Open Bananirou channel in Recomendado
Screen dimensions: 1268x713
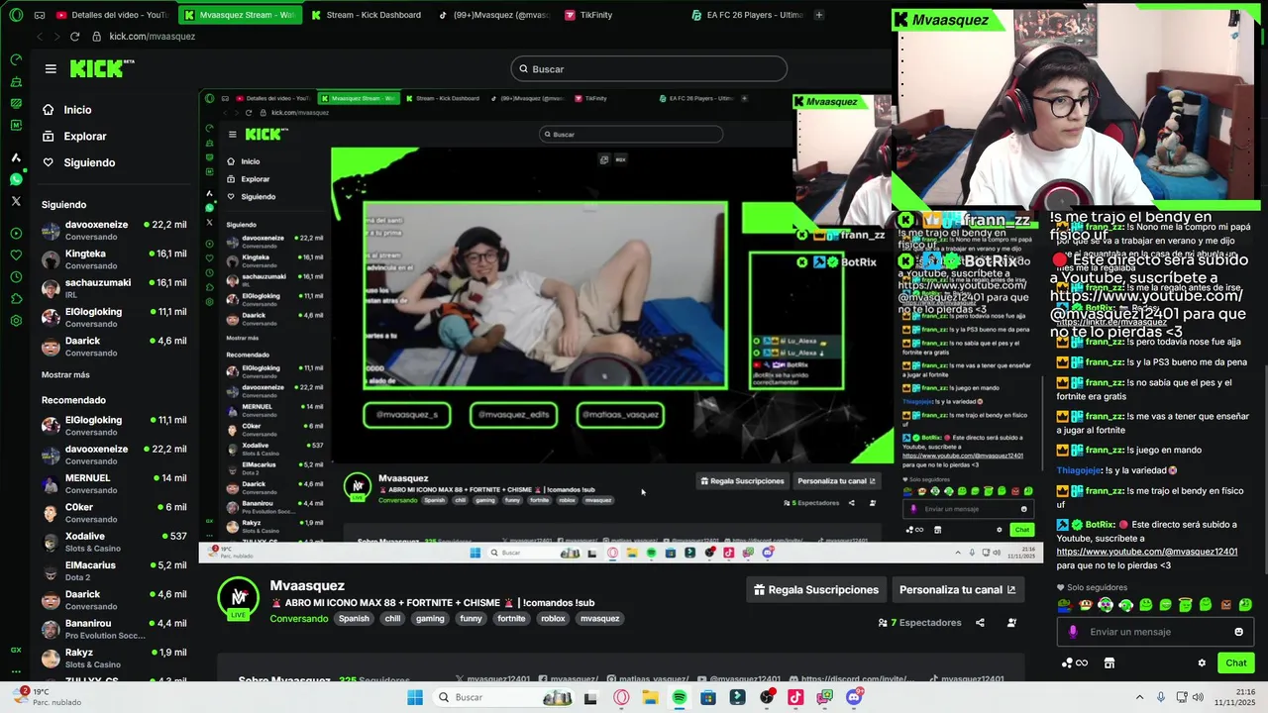(114, 629)
